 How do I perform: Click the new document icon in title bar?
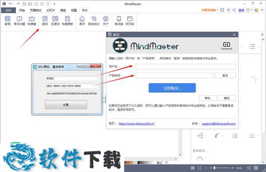[x=24, y=4]
